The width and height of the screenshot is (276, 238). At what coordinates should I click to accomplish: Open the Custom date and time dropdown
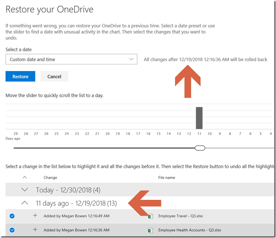pyautogui.click(x=71, y=59)
